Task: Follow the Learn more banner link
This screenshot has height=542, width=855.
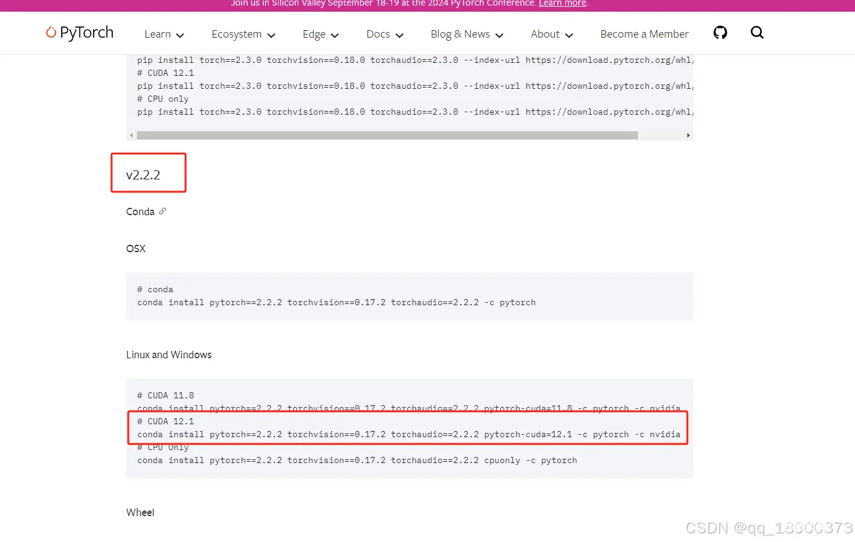Action: click(562, 4)
